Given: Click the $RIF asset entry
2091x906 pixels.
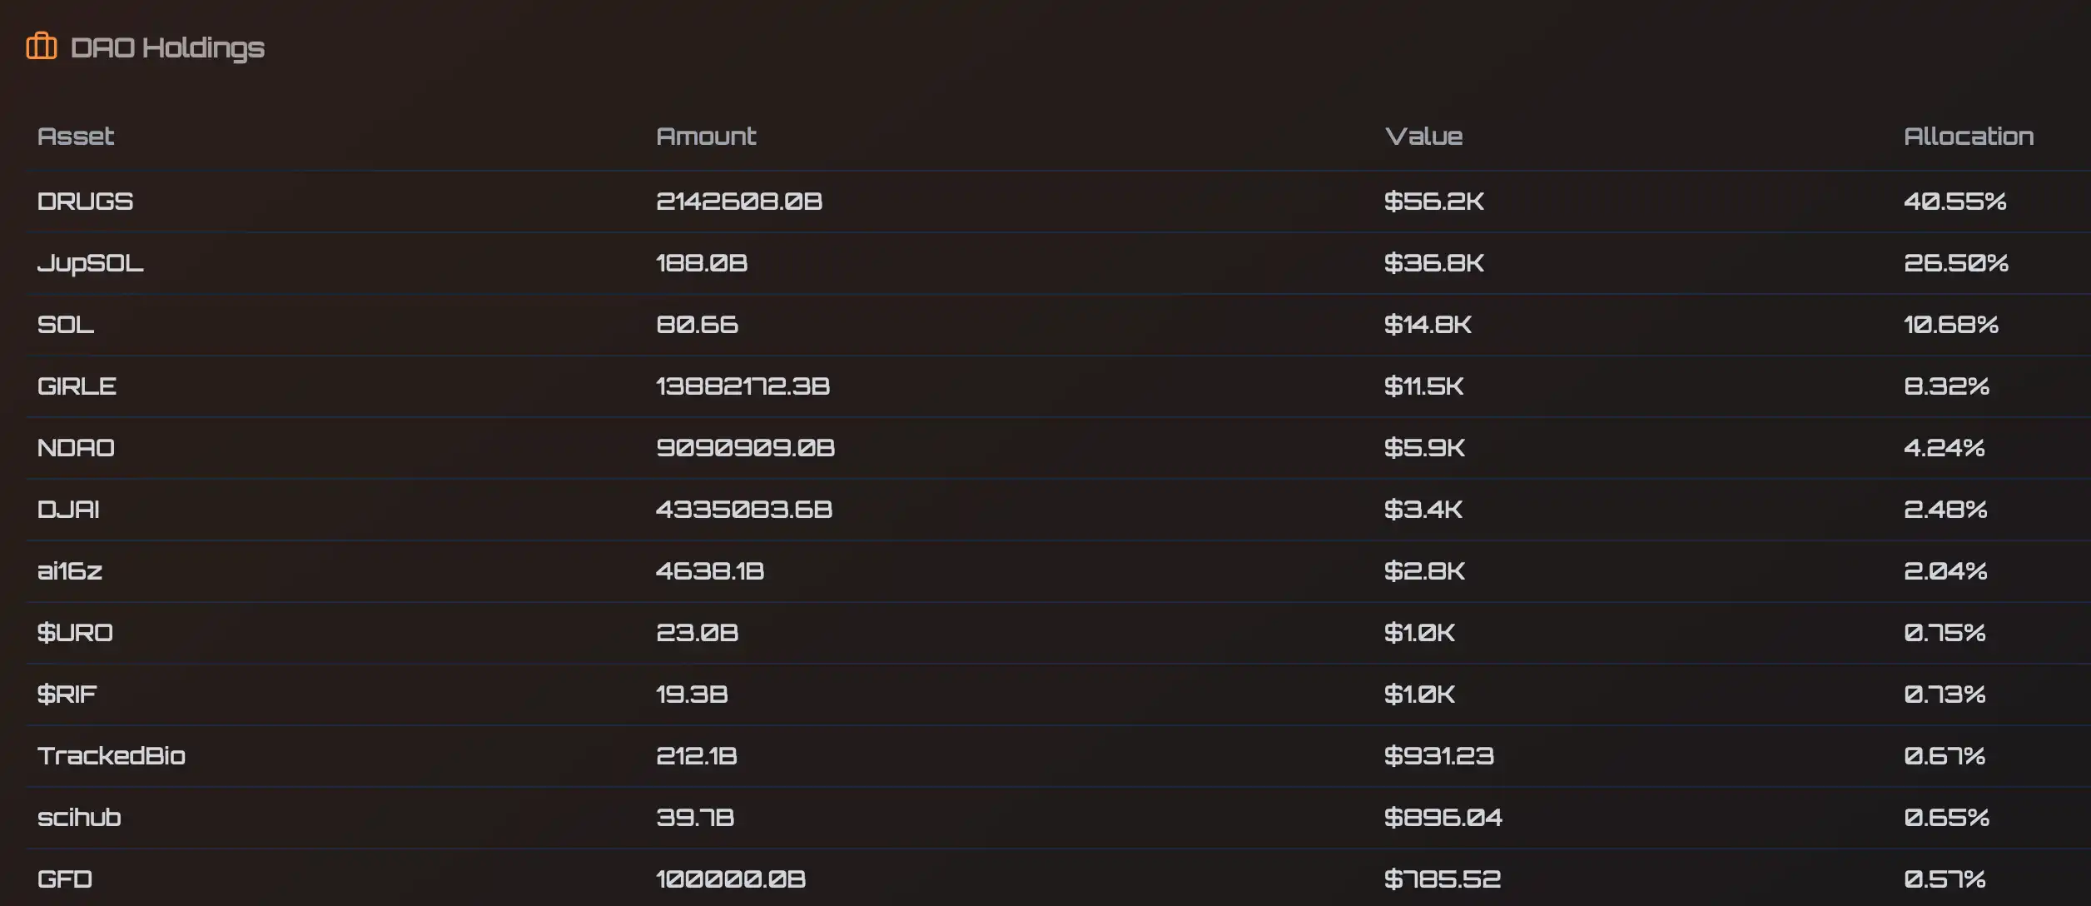Looking at the screenshot, I should tap(67, 694).
